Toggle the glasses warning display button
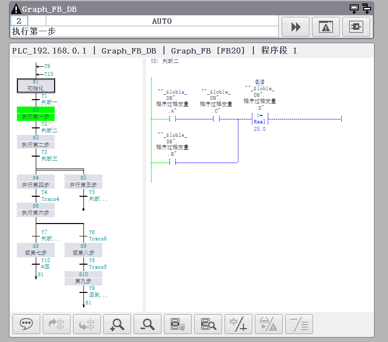 269,324
